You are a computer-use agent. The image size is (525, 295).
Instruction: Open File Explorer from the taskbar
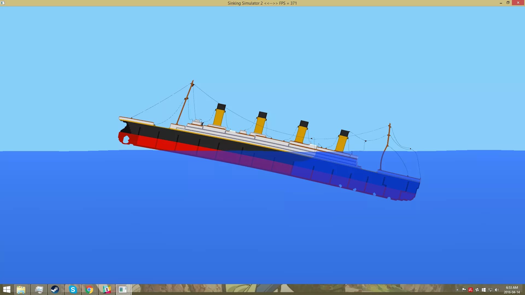click(x=21, y=290)
